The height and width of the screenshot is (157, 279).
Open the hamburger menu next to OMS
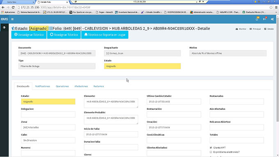12,19
